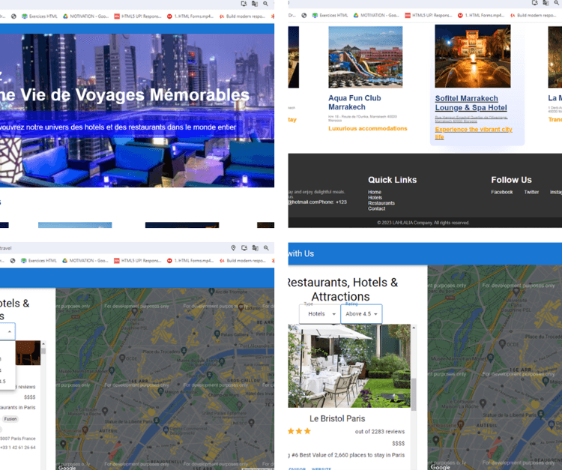Screen dimensions: 562x470
Task: Click the install app icon above the Marrakech hotels page
Action: pos(535,3)
